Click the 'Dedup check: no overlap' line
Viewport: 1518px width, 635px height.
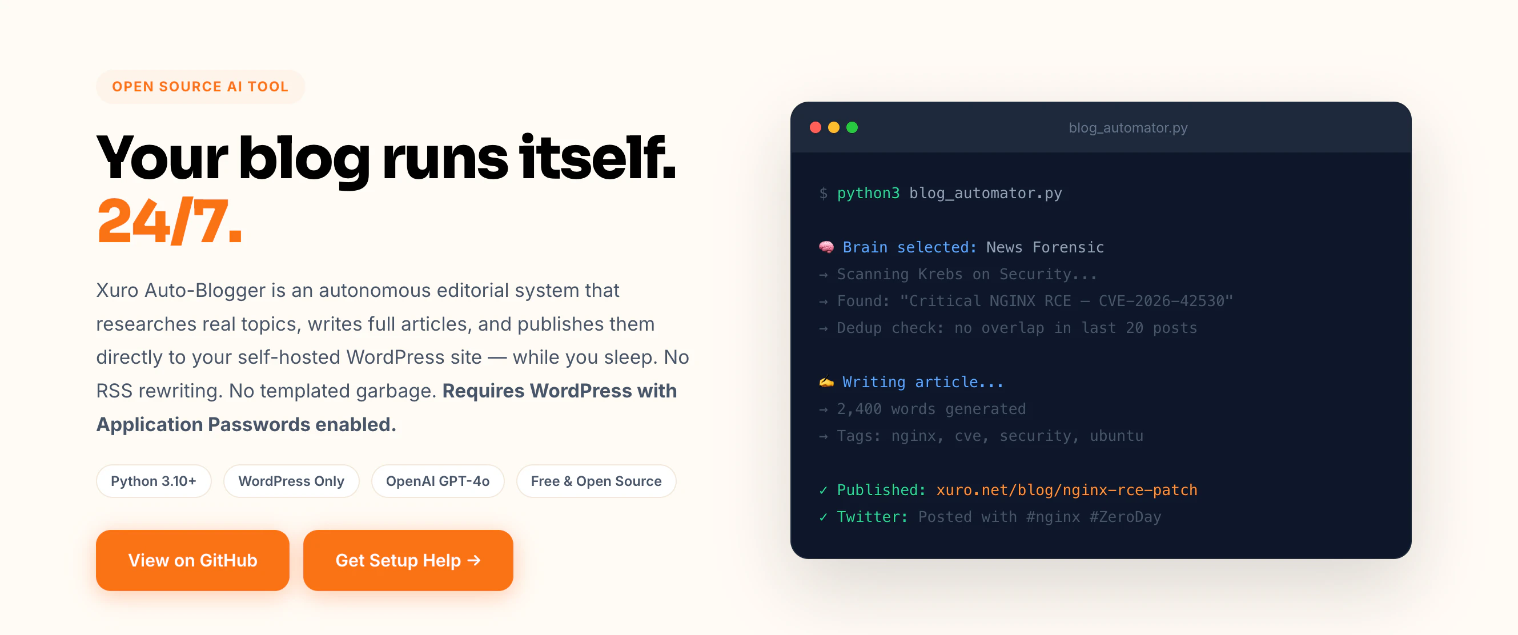[x=1007, y=328]
